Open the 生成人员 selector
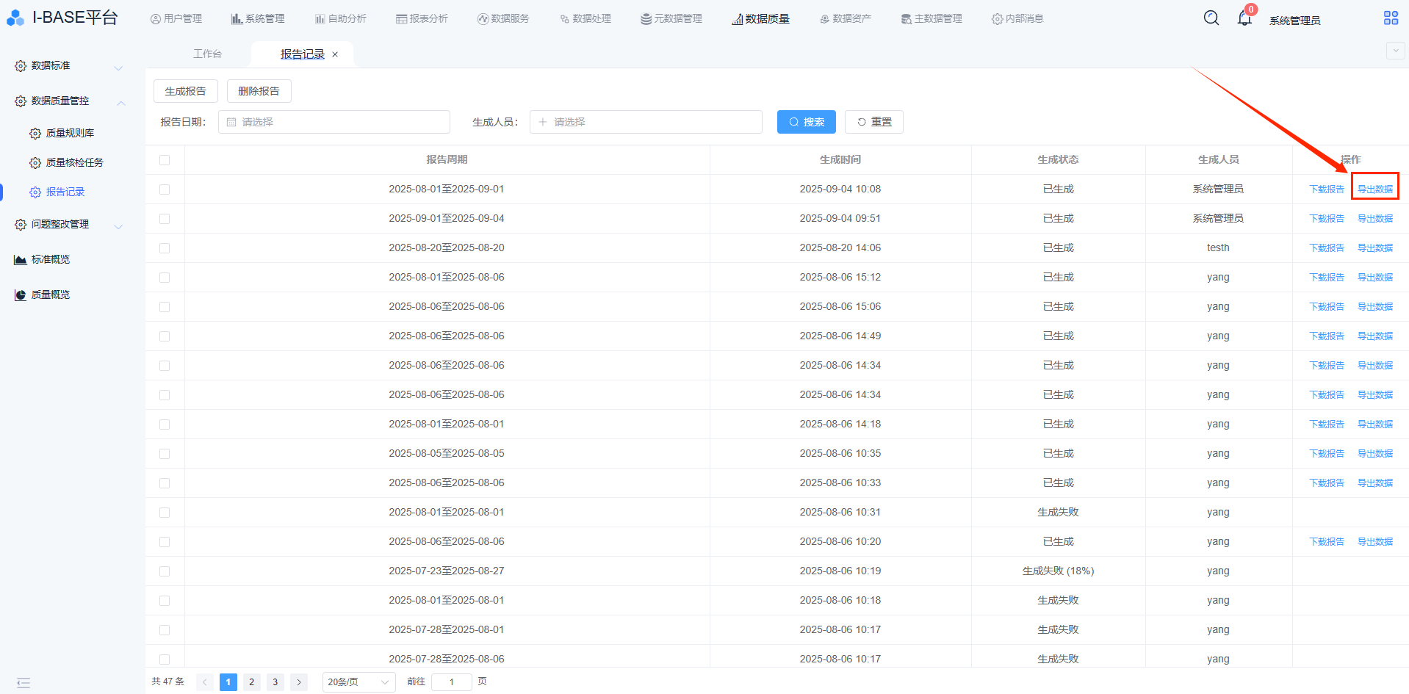Image resolution: width=1409 pixels, height=694 pixels. point(646,122)
